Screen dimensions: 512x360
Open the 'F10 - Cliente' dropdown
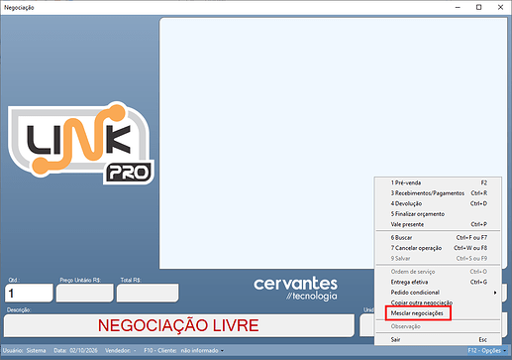coord(183,351)
